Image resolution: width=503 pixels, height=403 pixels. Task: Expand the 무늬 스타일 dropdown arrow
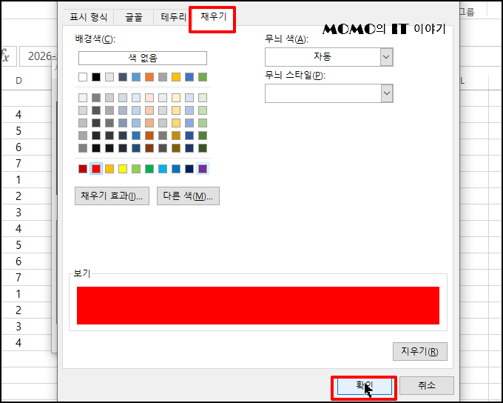[387, 93]
